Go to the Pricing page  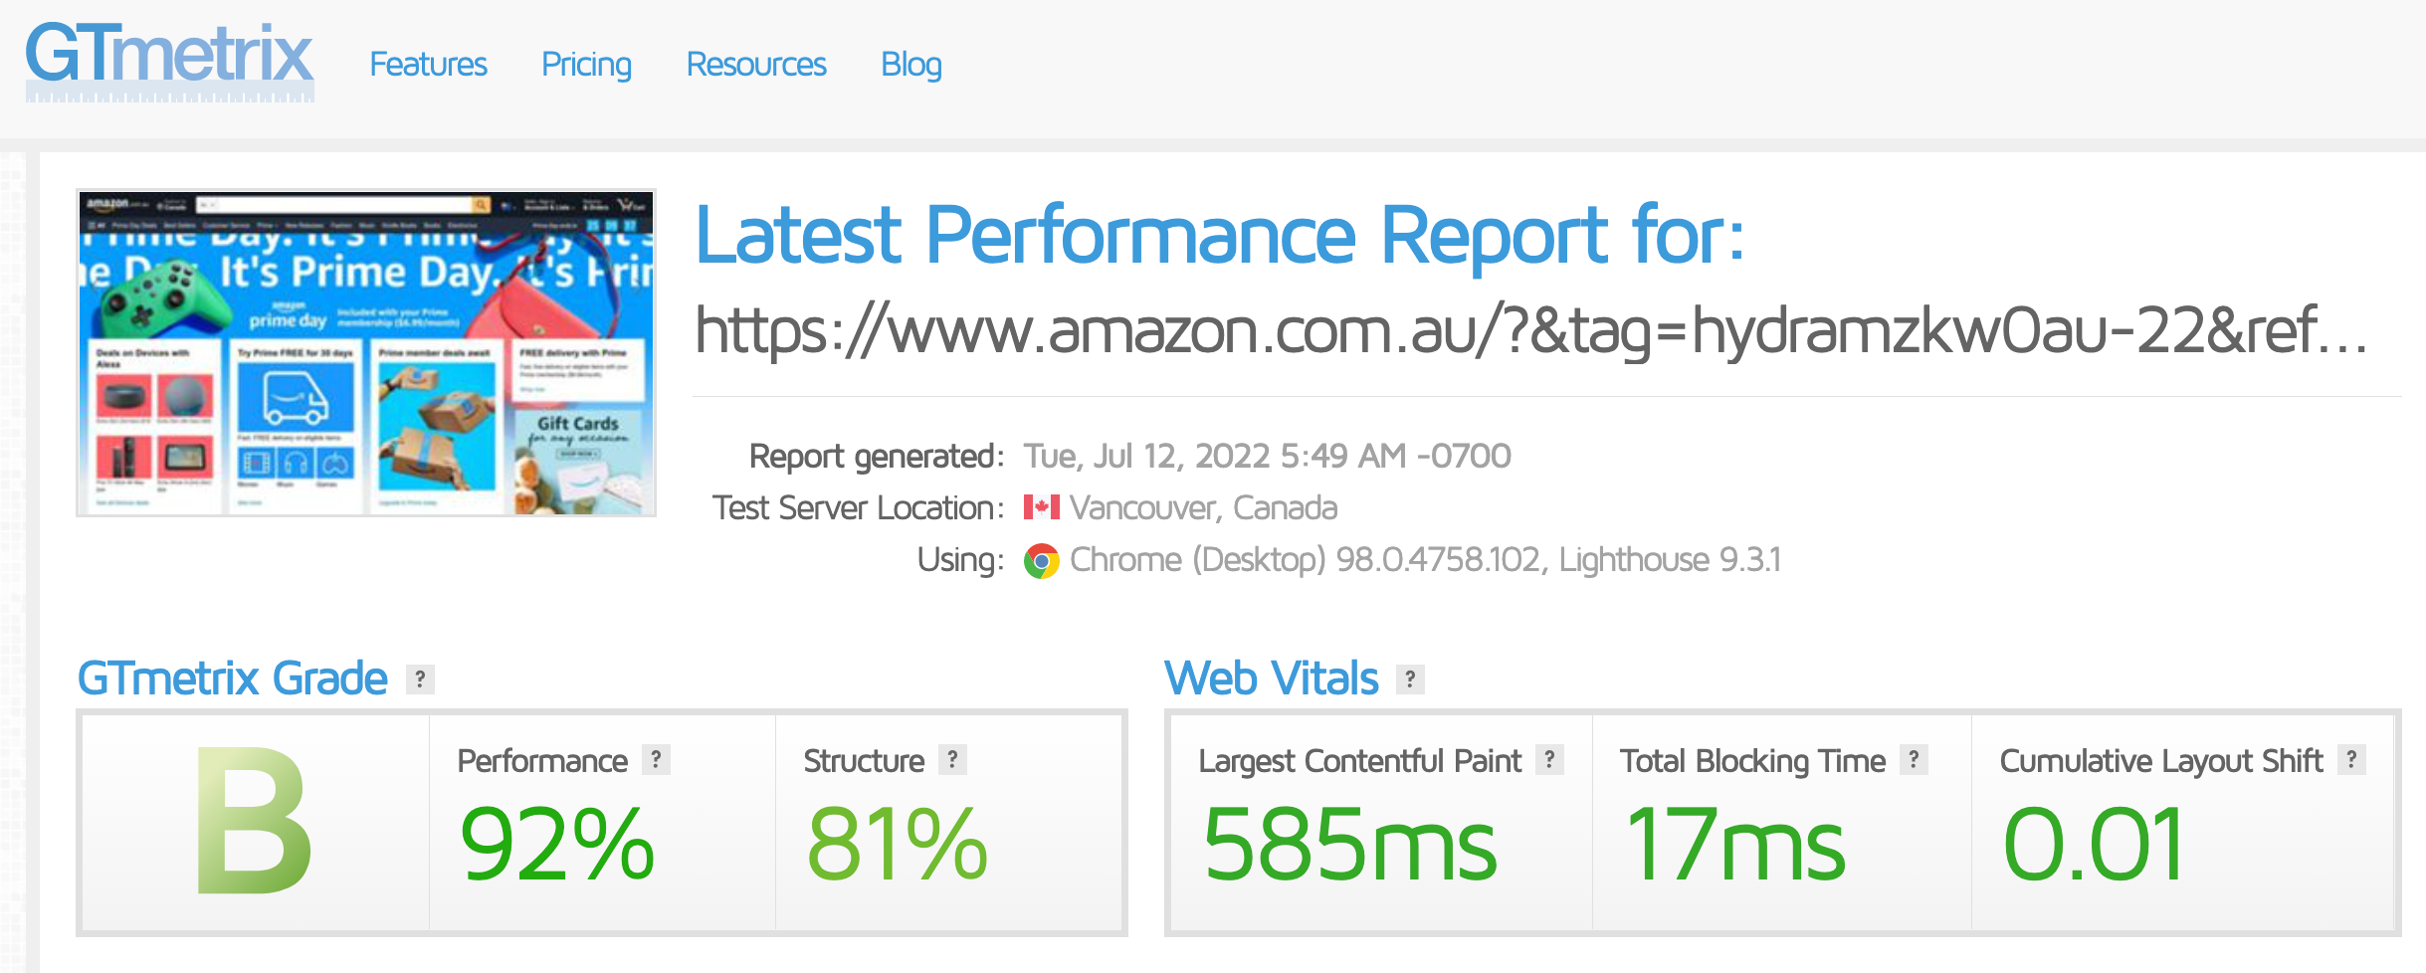(586, 65)
